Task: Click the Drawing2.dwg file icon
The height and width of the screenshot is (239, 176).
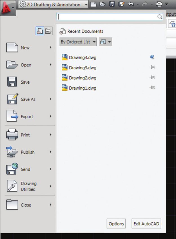Action: click(x=64, y=77)
